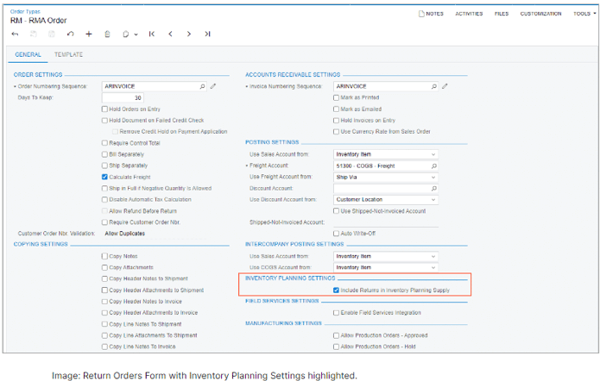600x381 pixels.
Task: Click the search icon in the Freight Account field
Action: pos(433,166)
